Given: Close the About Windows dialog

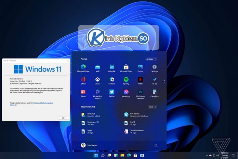Looking at the screenshot, I should click(x=68, y=61).
